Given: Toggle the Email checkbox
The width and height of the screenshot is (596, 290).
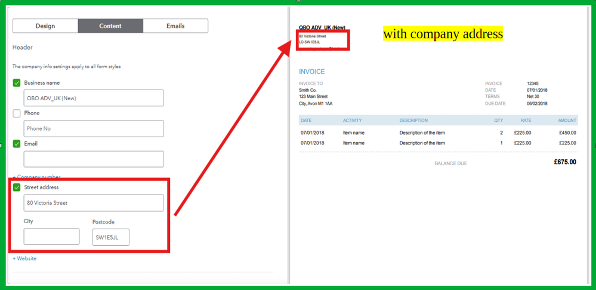Looking at the screenshot, I should [x=17, y=144].
